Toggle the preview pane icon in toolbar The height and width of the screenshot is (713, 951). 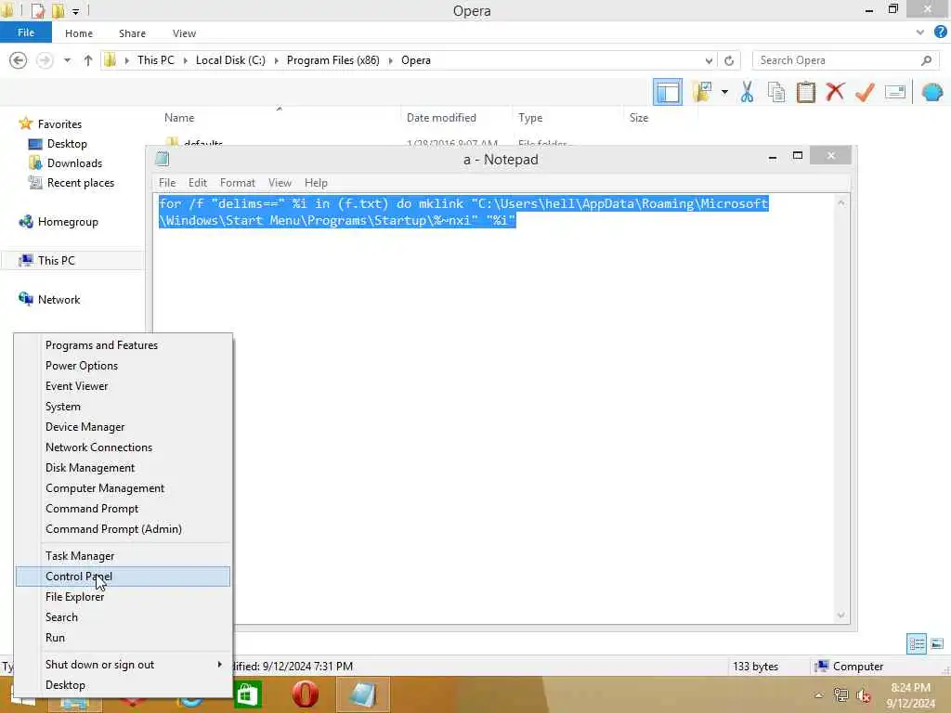[x=667, y=92]
